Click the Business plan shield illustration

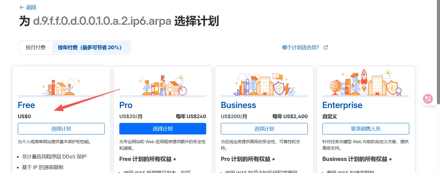(279, 88)
